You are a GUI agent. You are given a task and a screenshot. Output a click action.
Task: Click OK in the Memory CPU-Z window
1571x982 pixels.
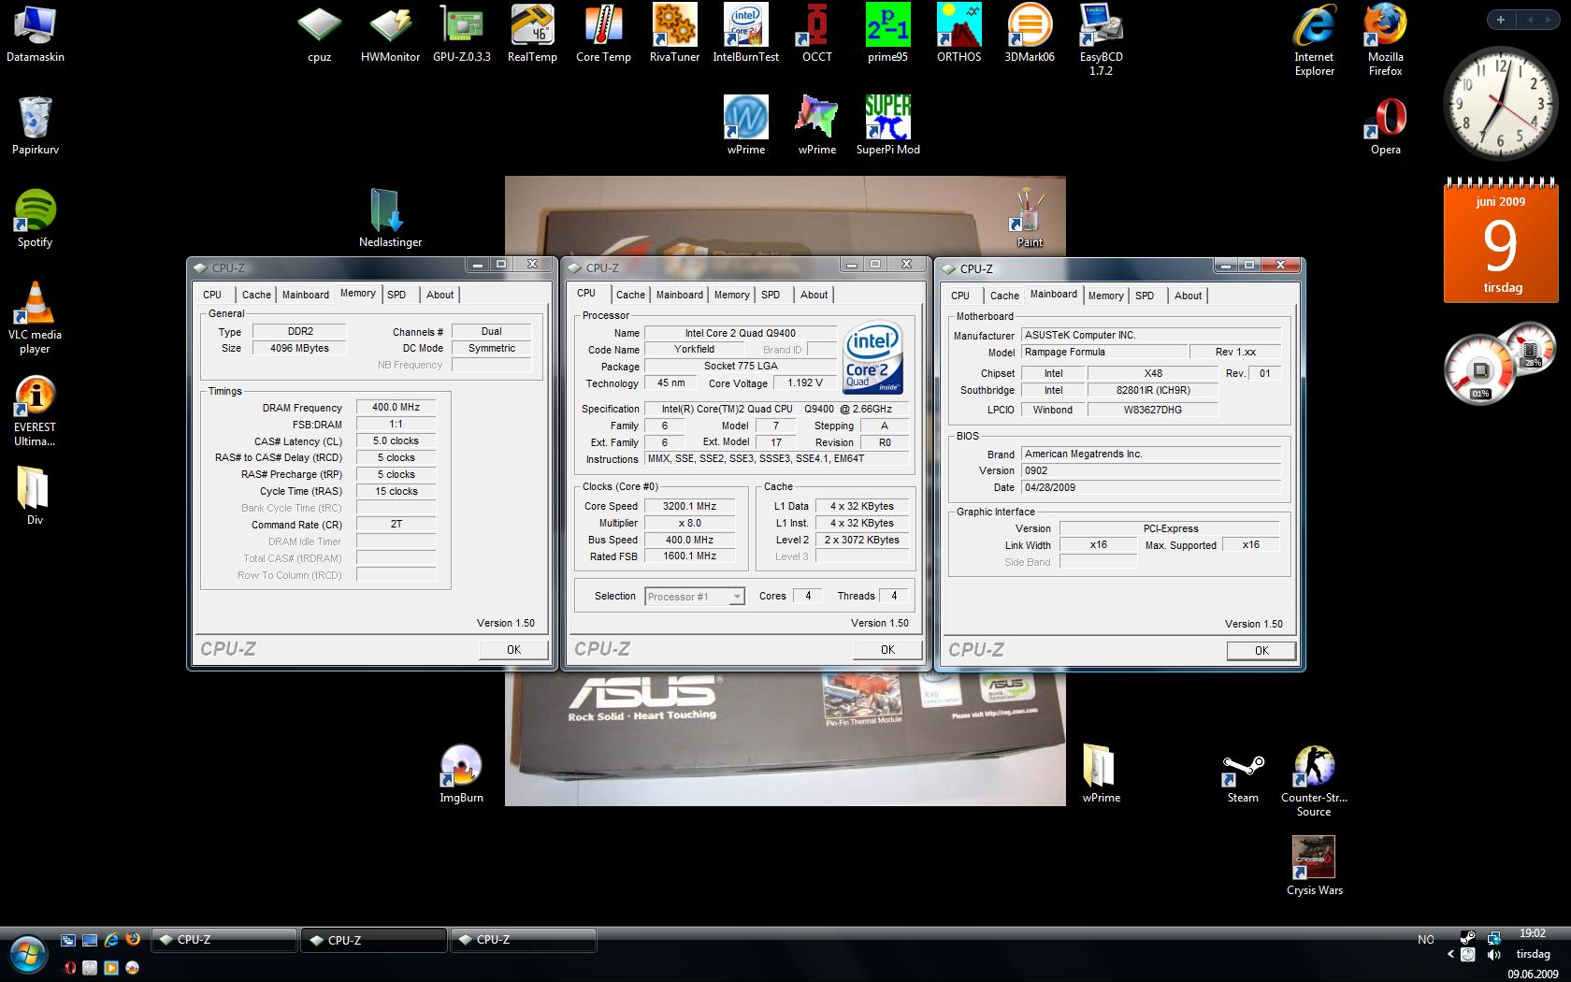click(x=513, y=649)
